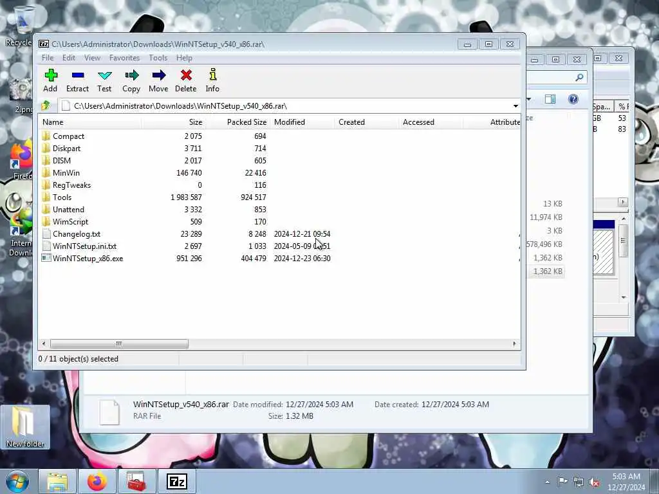Viewport: 659px width, 494px height.
Task: Open Firefox from the taskbar
Action: 97,482
